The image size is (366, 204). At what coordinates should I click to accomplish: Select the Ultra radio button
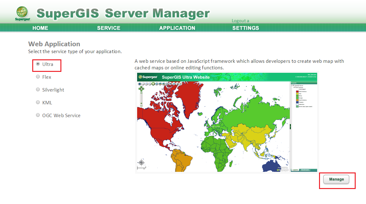pos(38,64)
